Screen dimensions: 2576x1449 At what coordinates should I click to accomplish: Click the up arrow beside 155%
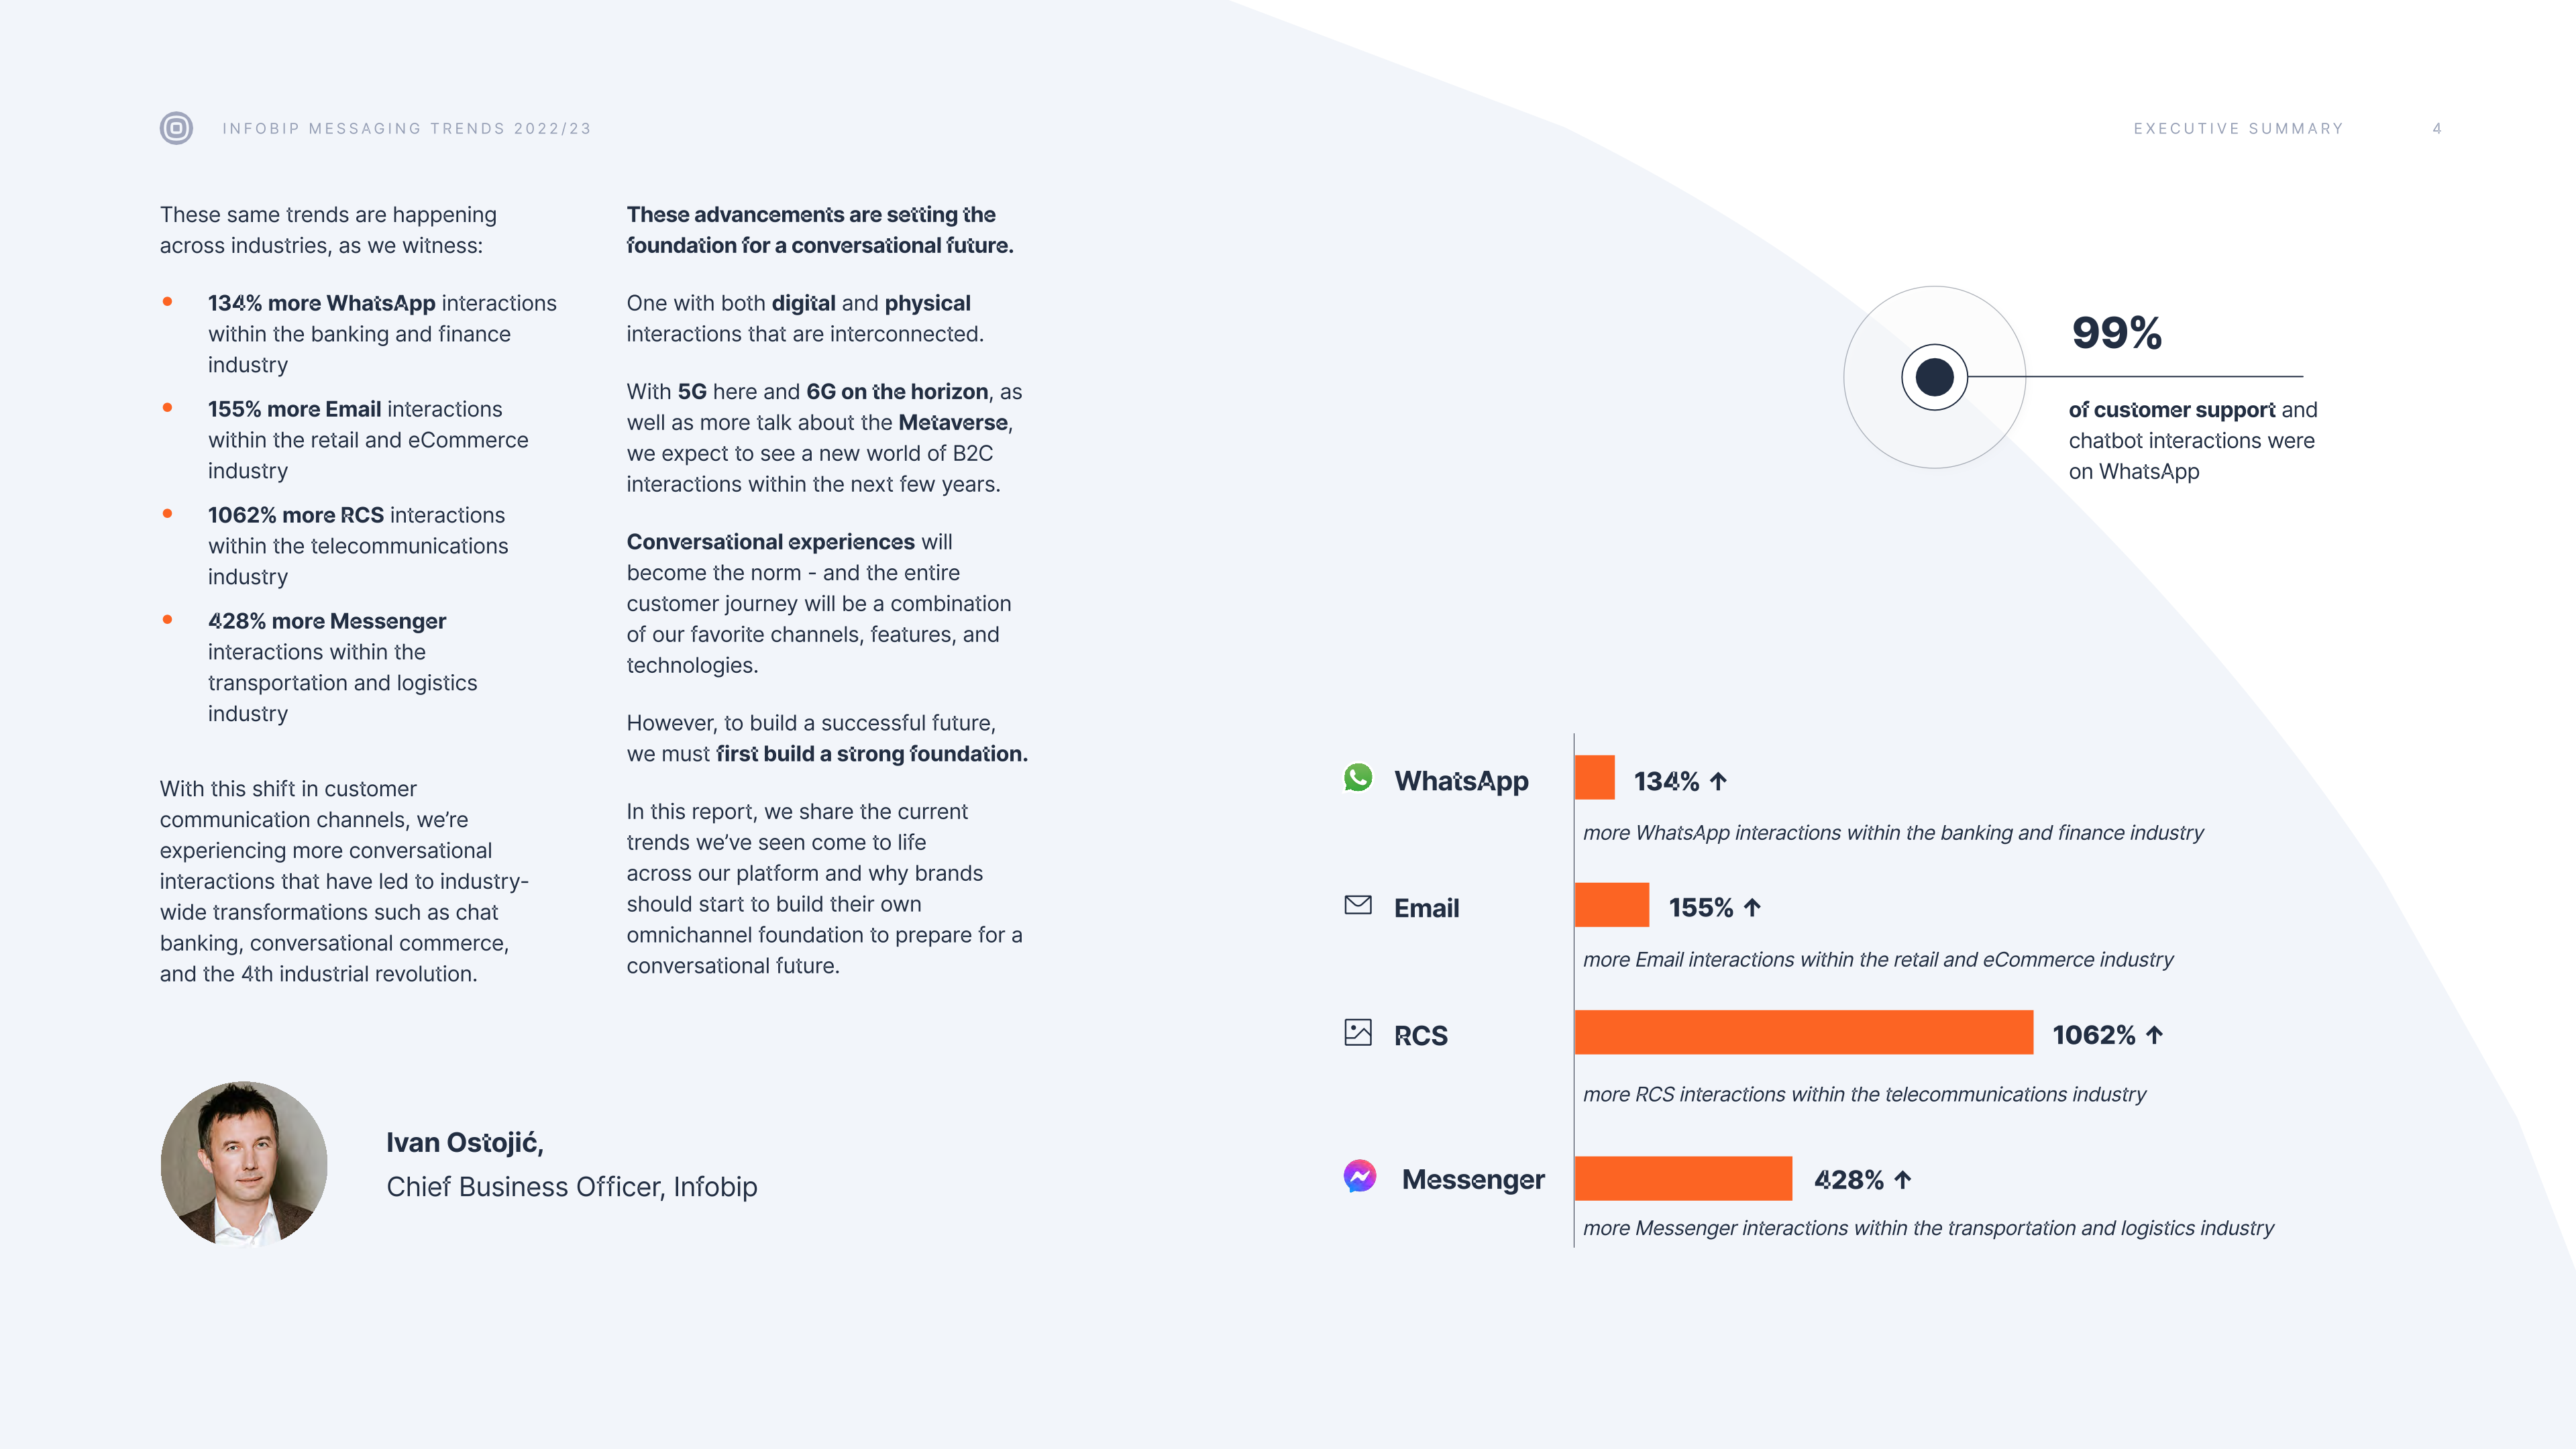(1752, 908)
